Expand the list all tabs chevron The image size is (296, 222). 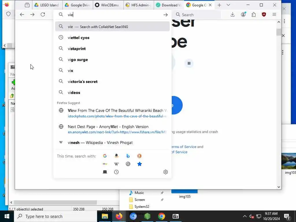(x=228, y=5)
